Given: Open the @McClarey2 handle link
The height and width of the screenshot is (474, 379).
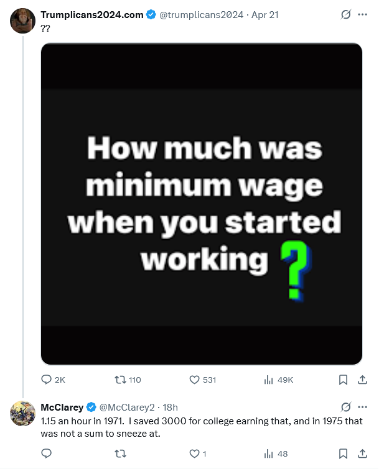Looking at the screenshot, I should point(128,408).
